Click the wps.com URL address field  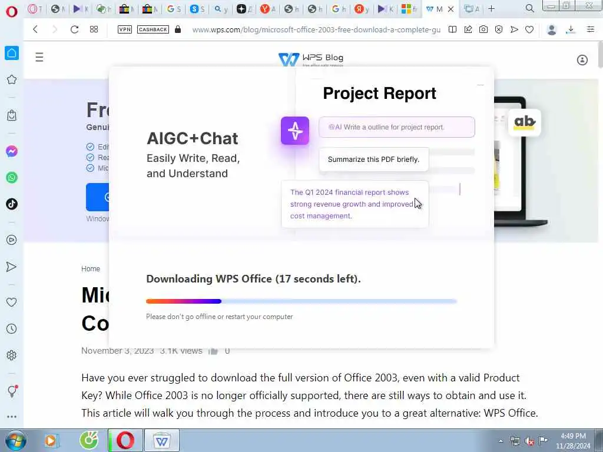coord(316,29)
